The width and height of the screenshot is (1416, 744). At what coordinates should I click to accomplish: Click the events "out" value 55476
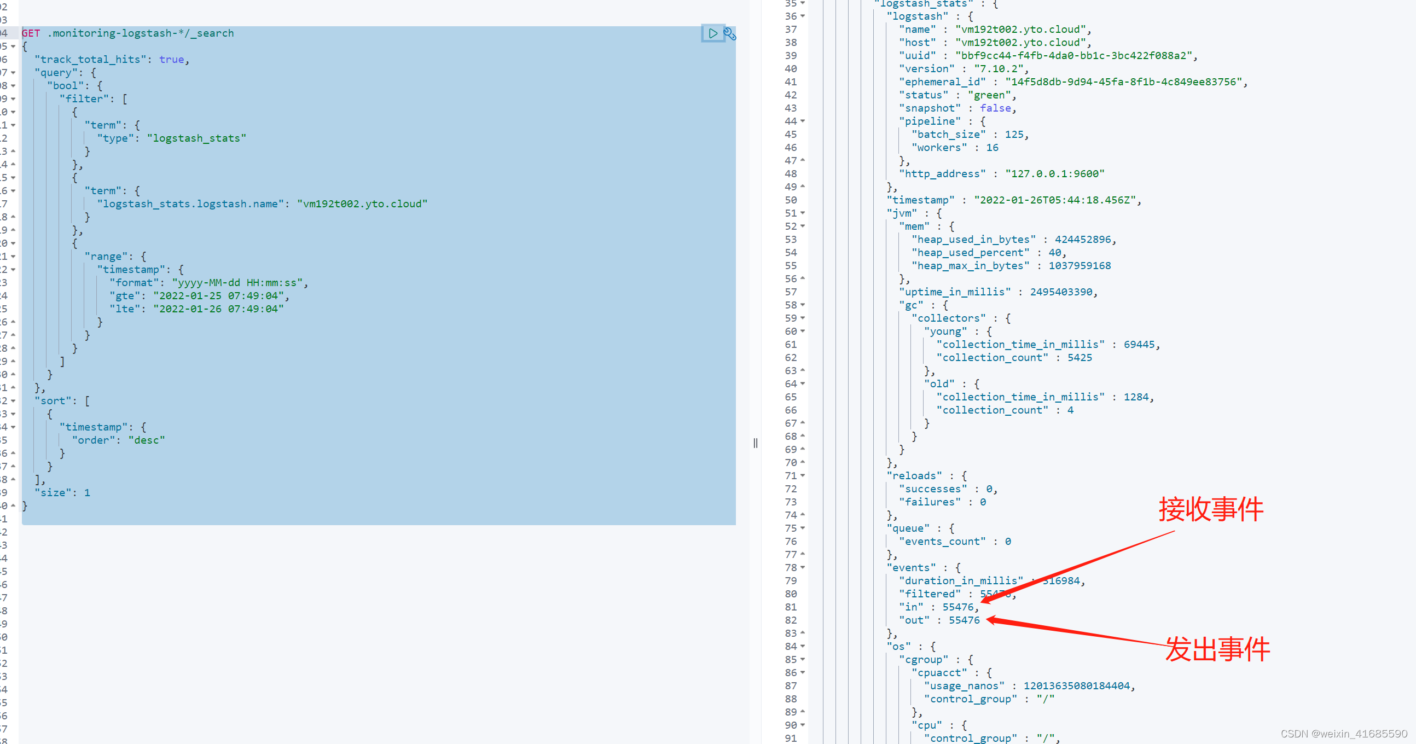[964, 620]
